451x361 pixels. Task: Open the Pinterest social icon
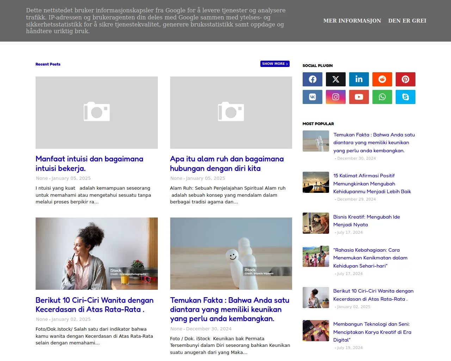pos(405,79)
